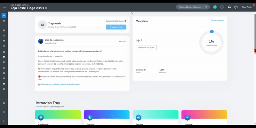
Task: Click the Loja Teste Tiago Assis title
Action: pos(27,8)
